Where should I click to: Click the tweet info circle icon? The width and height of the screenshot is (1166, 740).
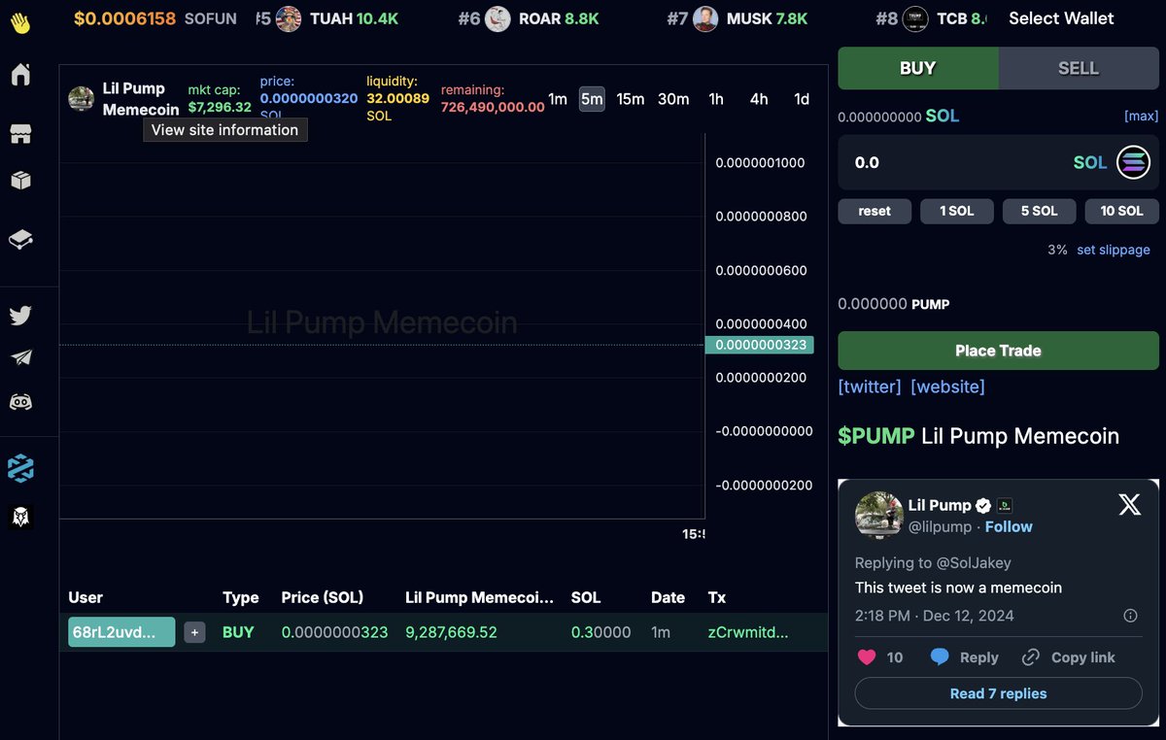[1130, 616]
